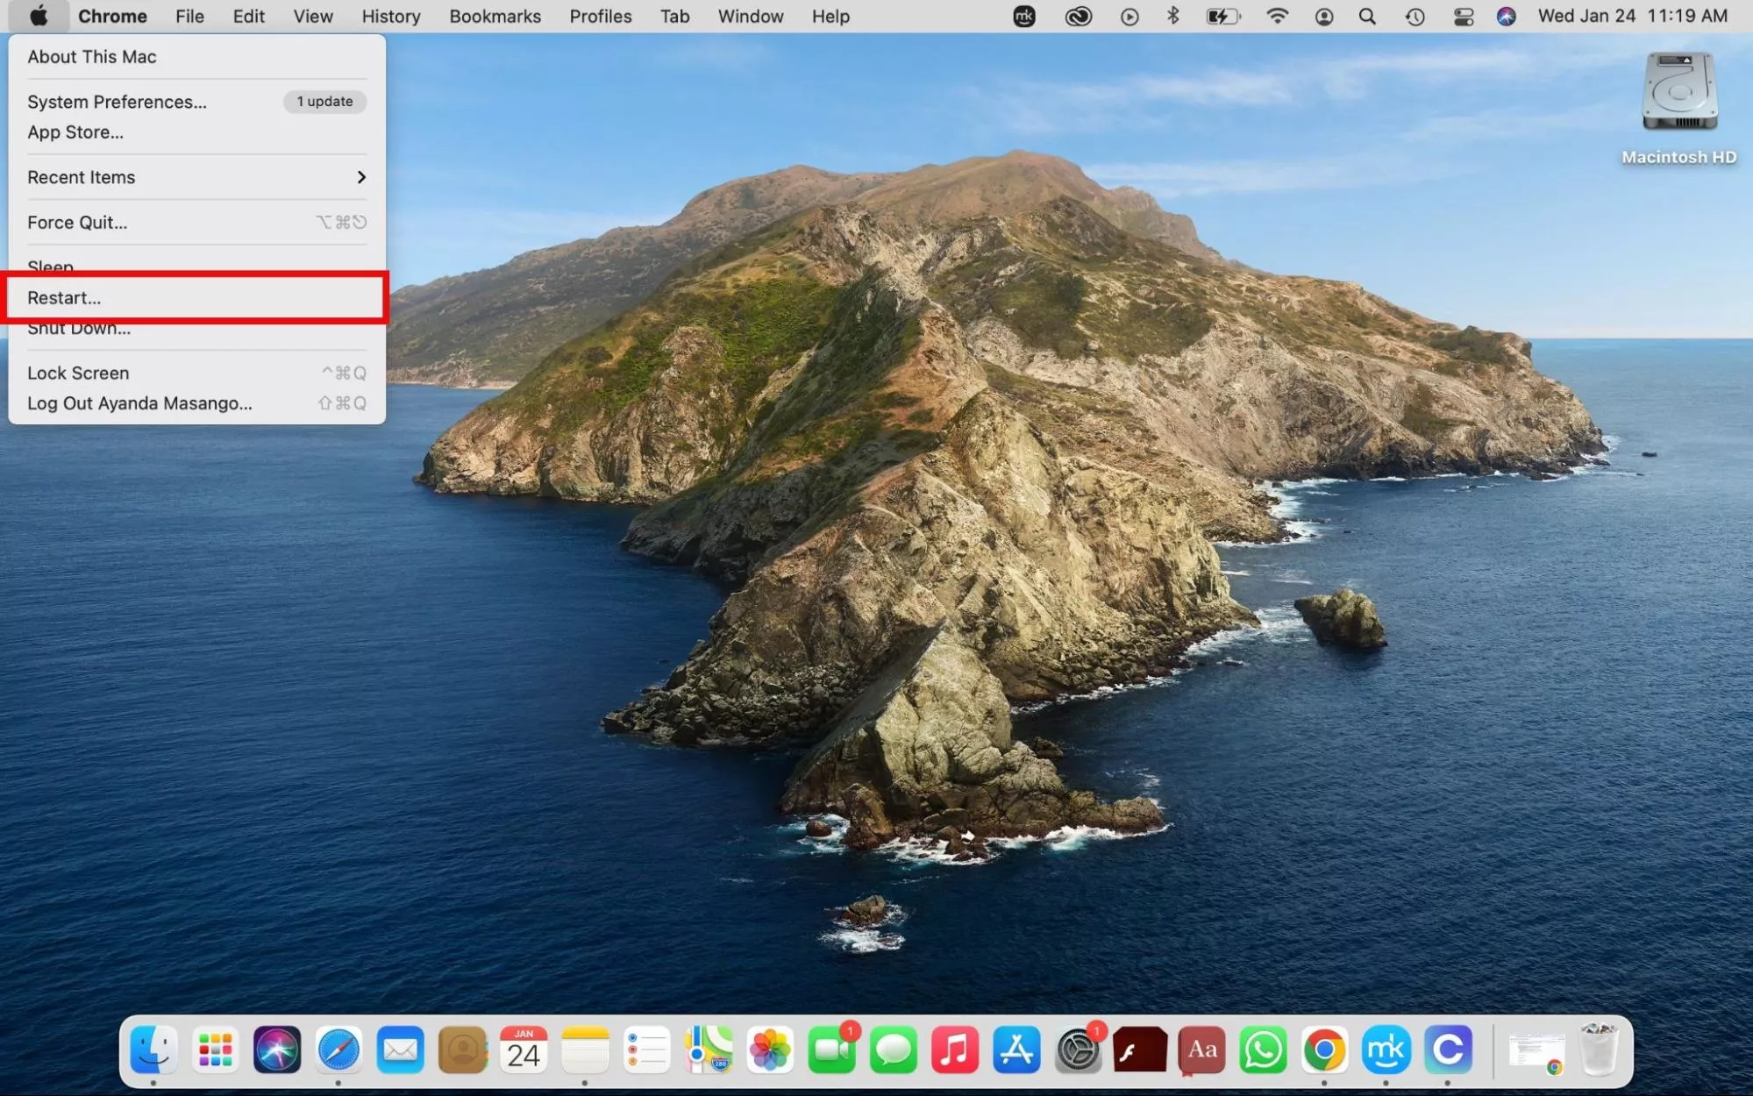Select the File menu bar item
Image resolution: width=1753 pixels, height=1096 pixels.
point(189,14)
